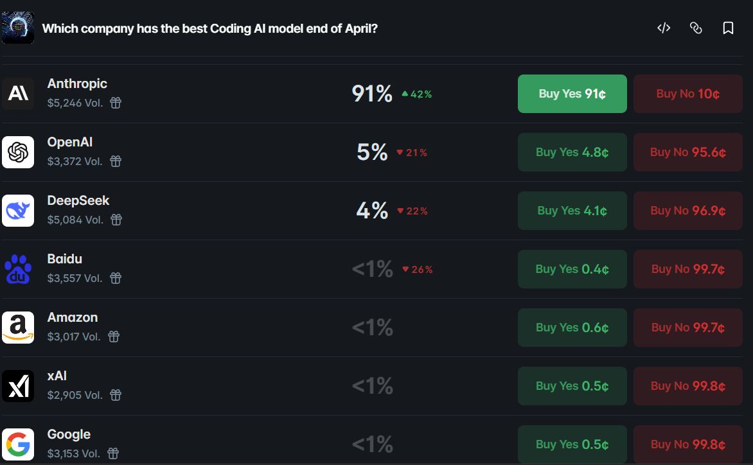
Task: Buy No on Amazon at 99.7¢
Action: pos(687,328)
